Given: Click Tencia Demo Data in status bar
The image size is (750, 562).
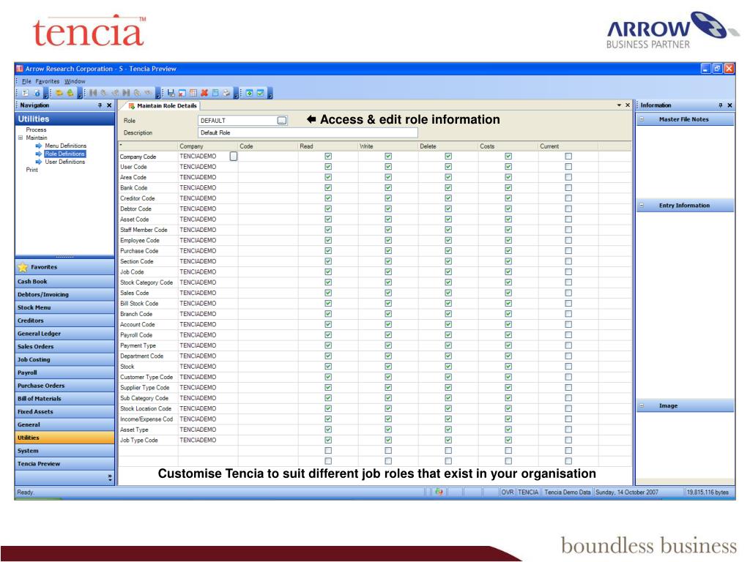Looking at the screenshot, I should tap(568, 492).
